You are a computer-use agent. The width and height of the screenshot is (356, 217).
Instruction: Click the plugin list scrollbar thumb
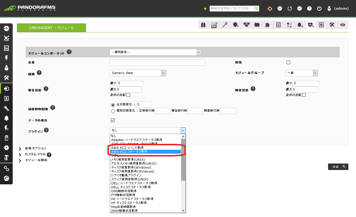point(183,159)
